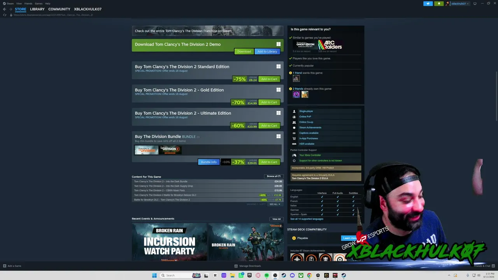Add The Division Bundle to cart
Viewport: 498px width, 280px height.
coord(269,162)
